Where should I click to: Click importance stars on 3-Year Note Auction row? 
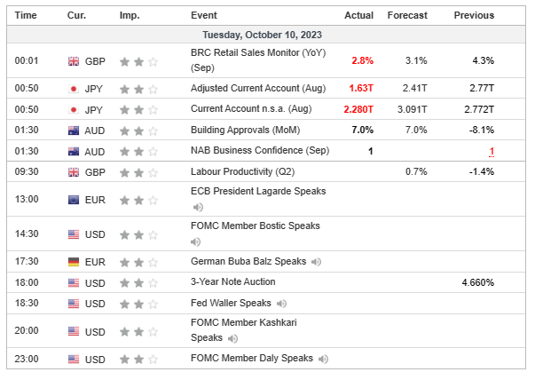tap(138, 282)
